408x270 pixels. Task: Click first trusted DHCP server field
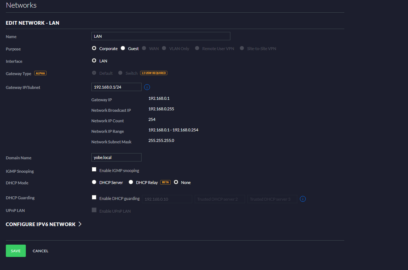[x=167, y=199]
